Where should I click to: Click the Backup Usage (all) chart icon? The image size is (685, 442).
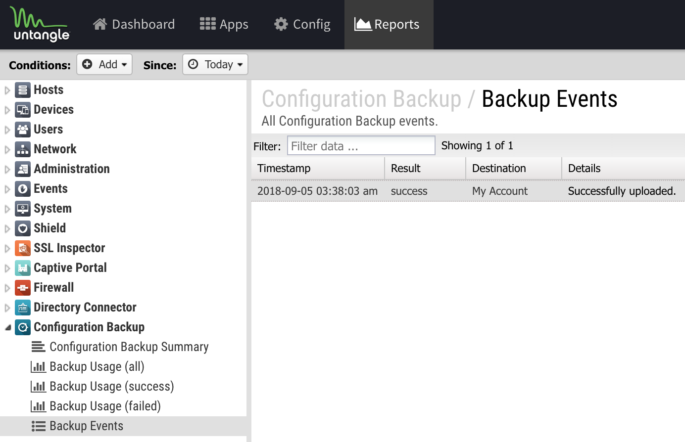38,367
